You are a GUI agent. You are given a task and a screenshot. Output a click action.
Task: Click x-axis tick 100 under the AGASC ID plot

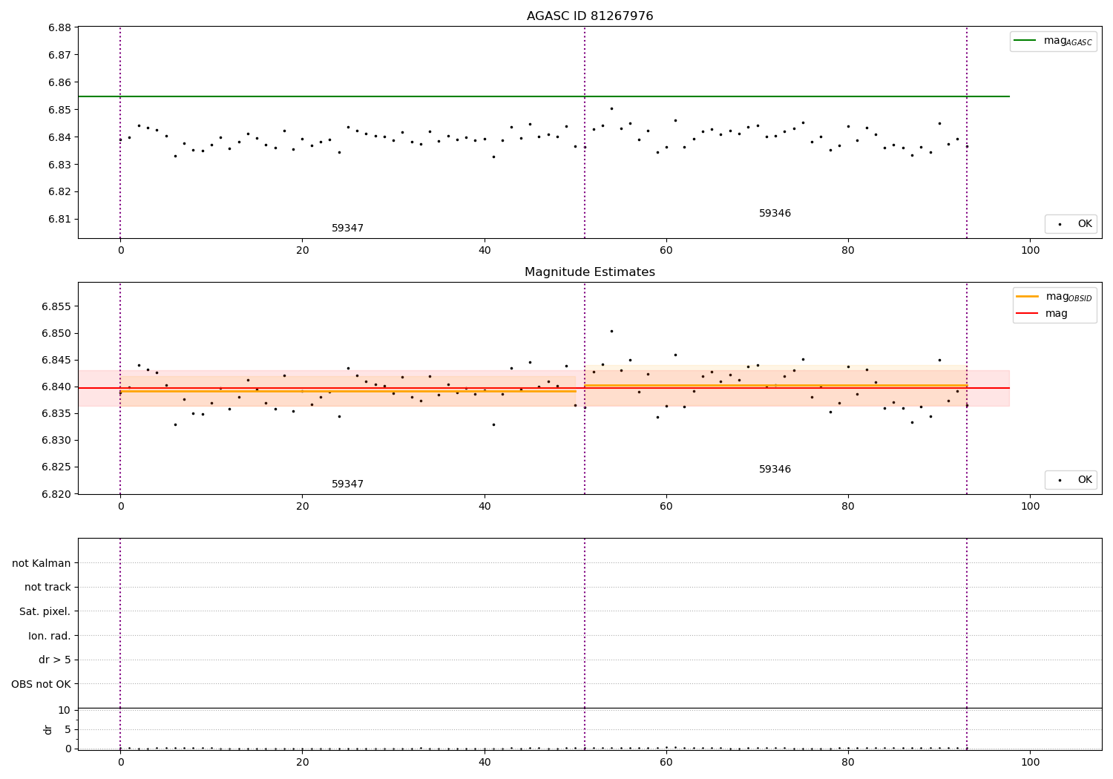coord(1030,251)
